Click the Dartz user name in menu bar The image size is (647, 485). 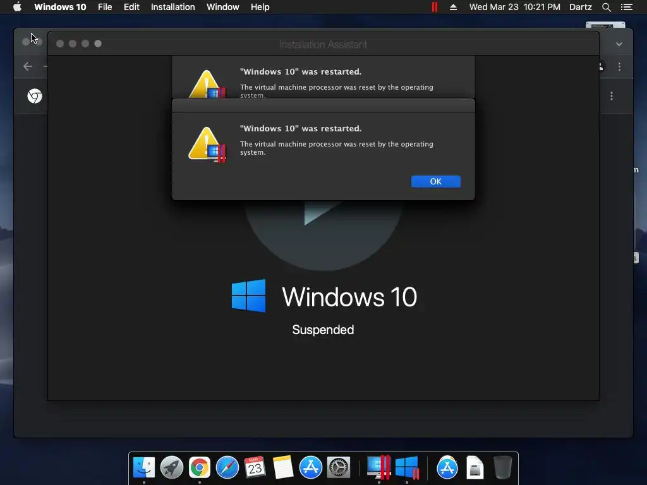581,7
